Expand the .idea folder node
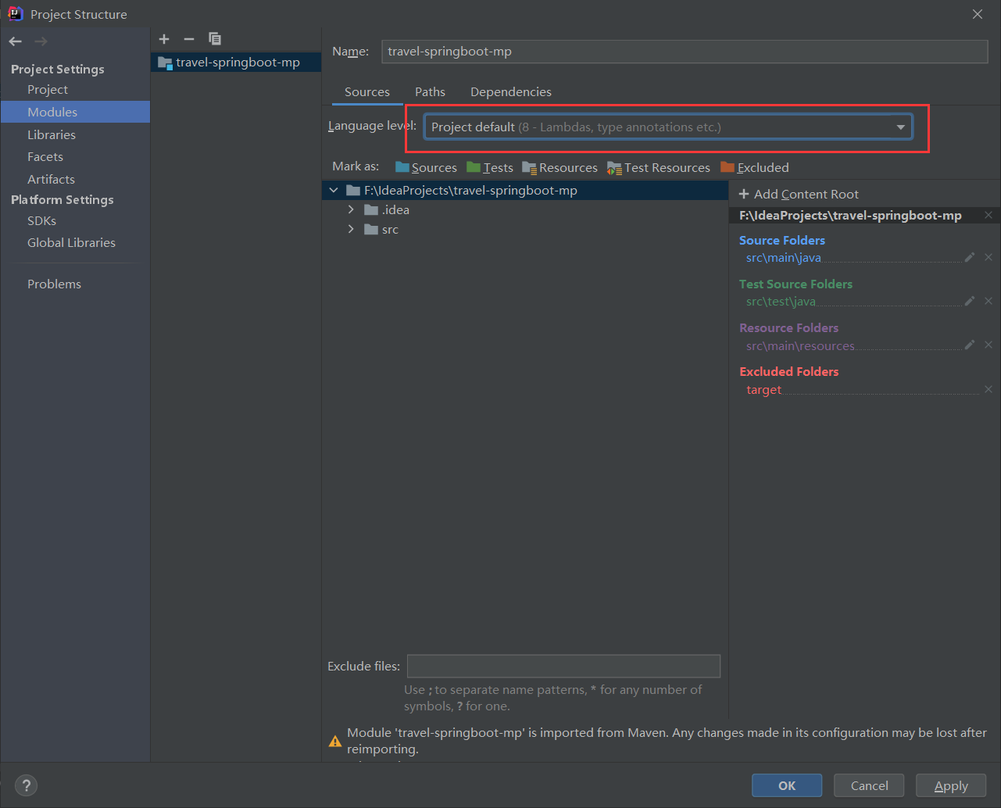The image size is (1001, 808). [x=351, y=209]
